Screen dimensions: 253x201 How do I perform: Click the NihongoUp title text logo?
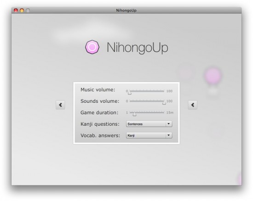point(138,47)
